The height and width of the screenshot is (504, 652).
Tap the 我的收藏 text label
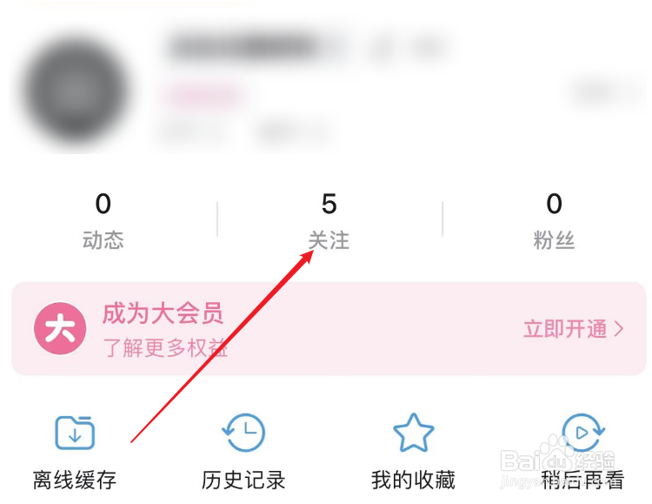[413, 480]
